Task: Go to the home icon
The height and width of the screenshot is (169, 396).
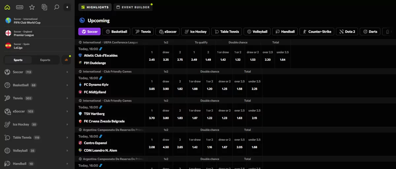Action: (7, 7)
